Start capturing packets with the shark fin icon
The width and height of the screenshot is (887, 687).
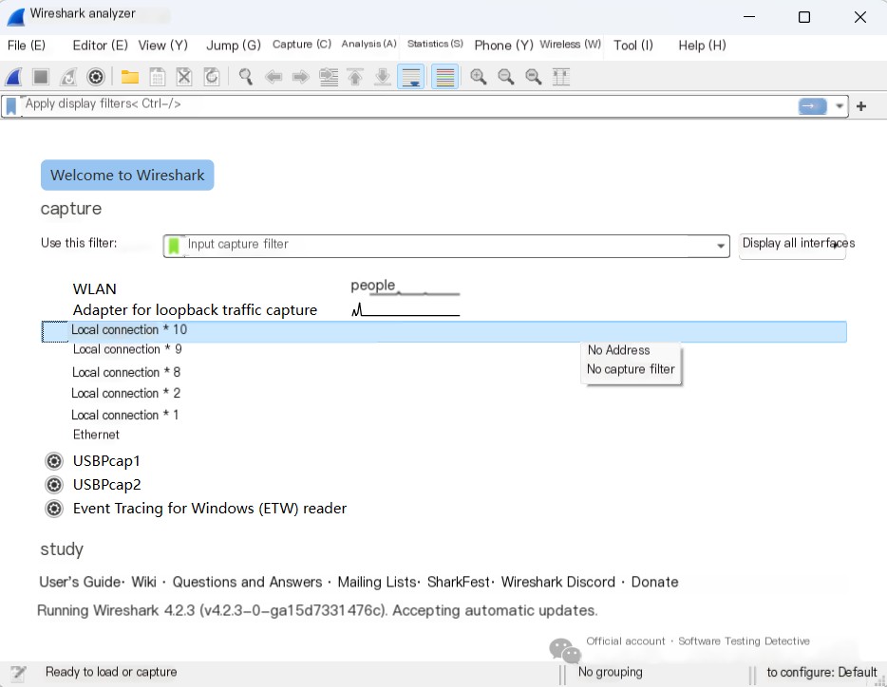point(14,76)
